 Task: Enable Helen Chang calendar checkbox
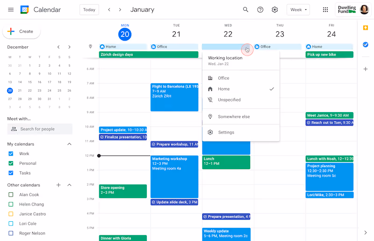(11, 204)
